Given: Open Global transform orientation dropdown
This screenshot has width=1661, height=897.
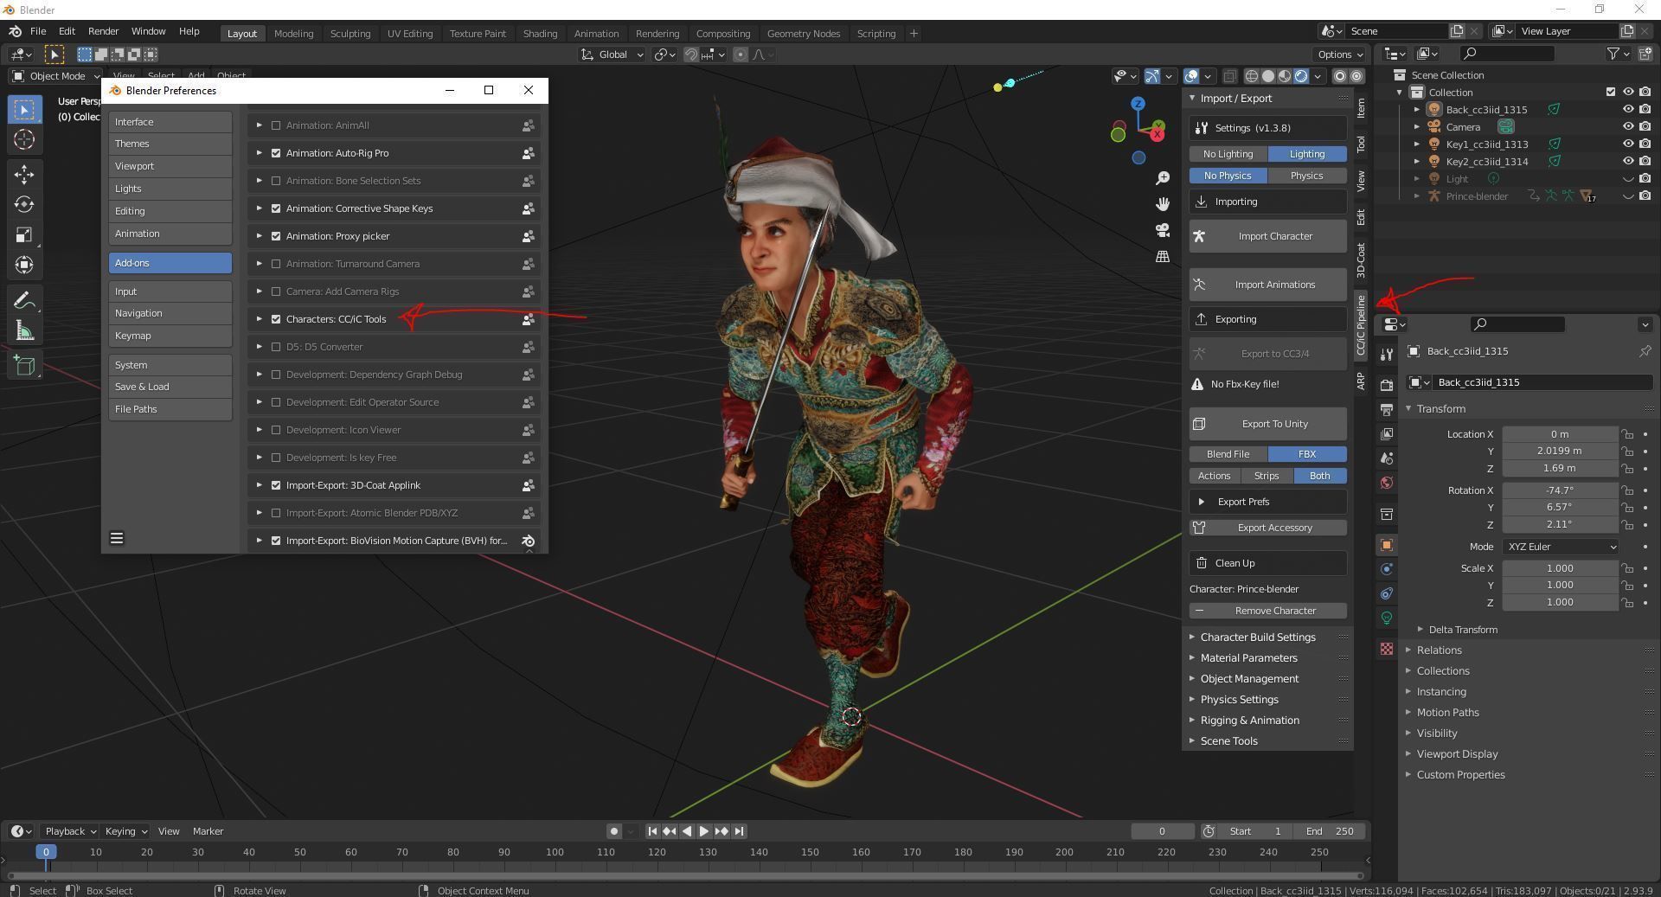Looking at the screenshot, I should [612, 54].
